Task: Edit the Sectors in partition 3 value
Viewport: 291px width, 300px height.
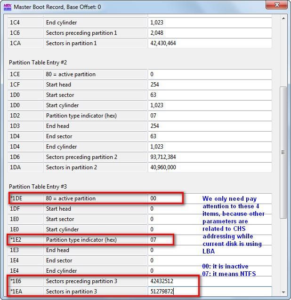Action: coord(210,292)
